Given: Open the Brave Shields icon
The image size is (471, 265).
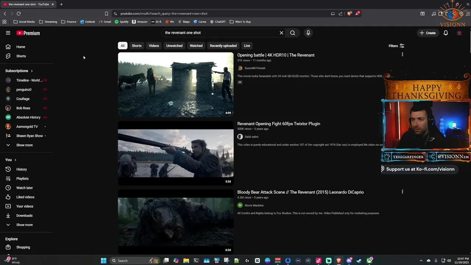Looking at the screenshot, I should (349, 14).
